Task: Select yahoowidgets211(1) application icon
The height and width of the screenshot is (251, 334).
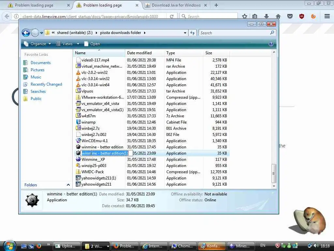Action: pyautogui.click(x=78, y=178)
